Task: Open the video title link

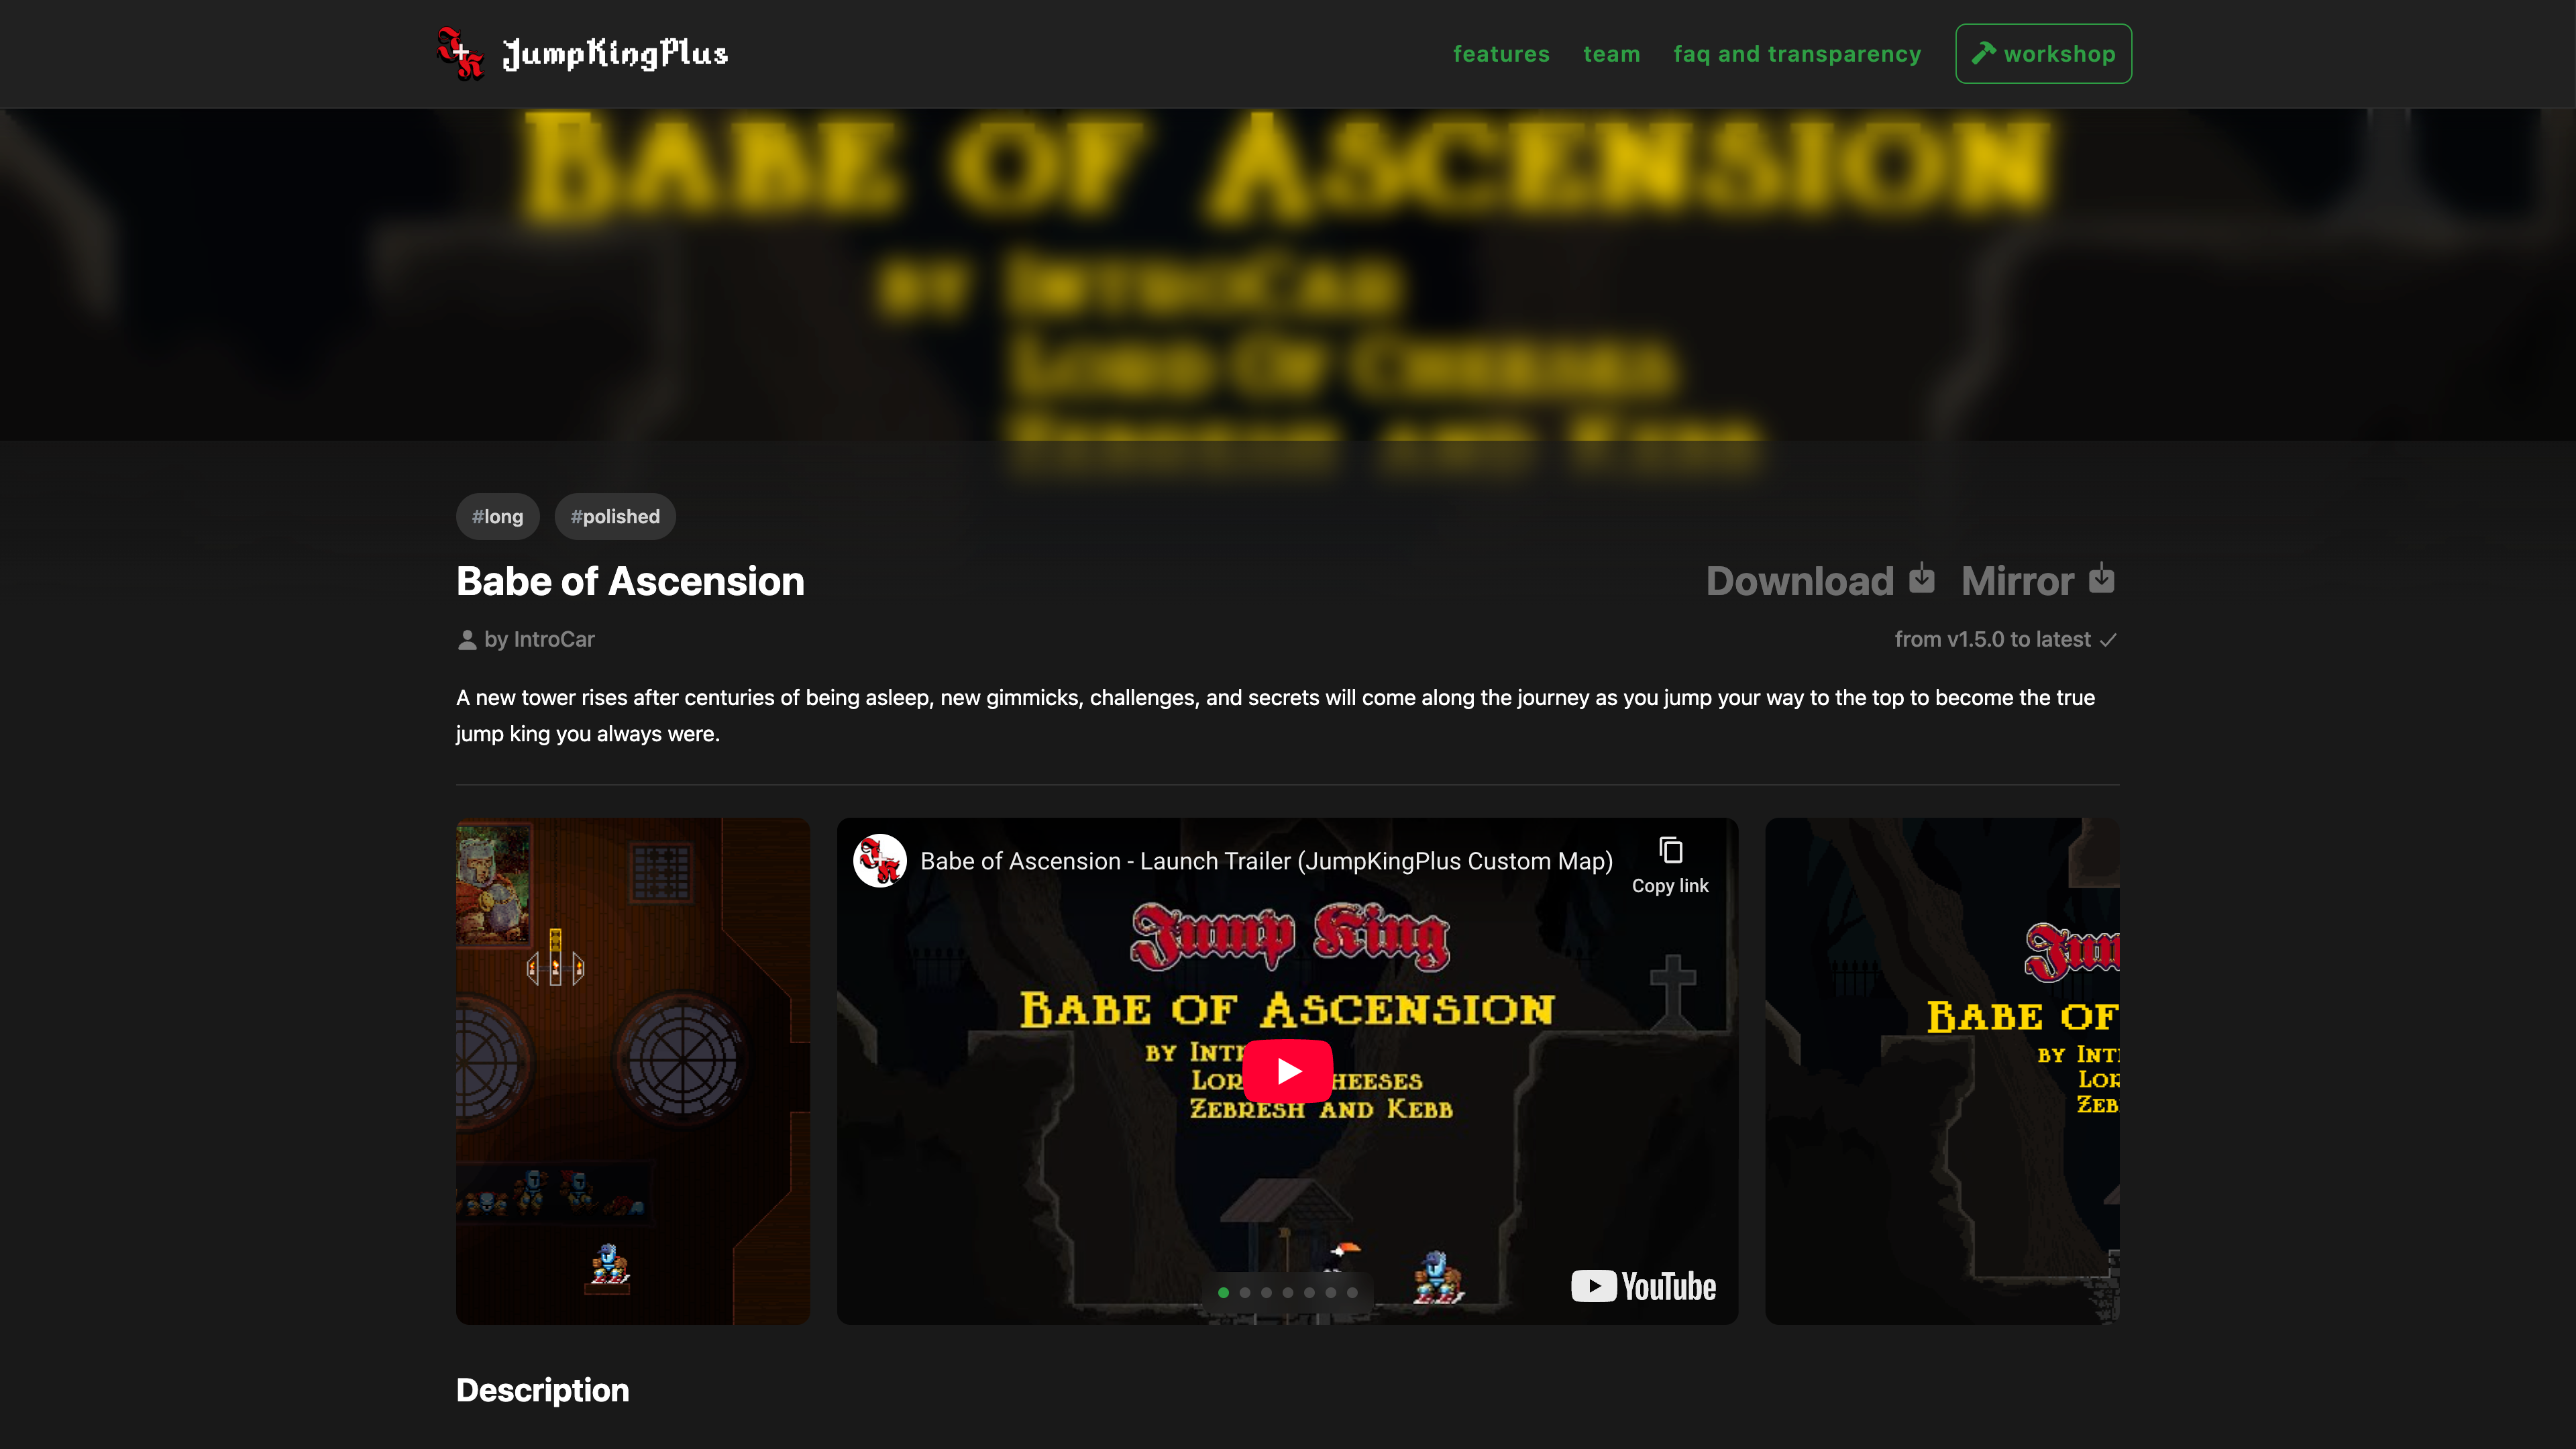Action: click(x=1266, y=861)
